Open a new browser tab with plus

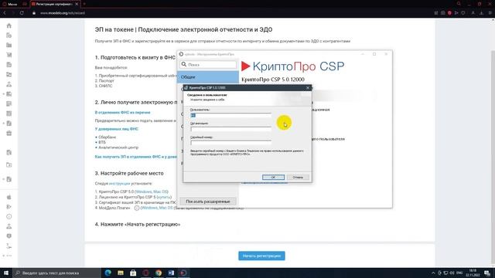(x=84, y=4)
